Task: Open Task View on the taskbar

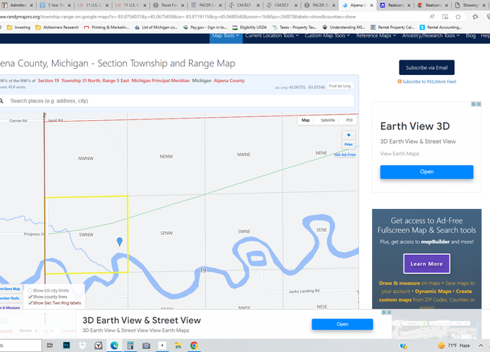Action: [50, 345]
